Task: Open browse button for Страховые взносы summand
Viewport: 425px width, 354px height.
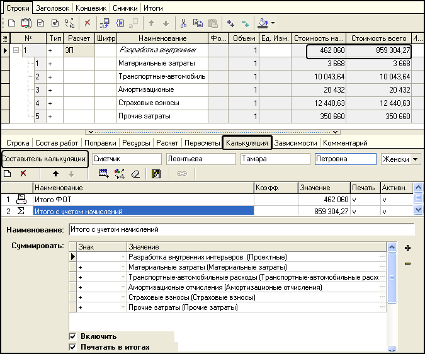Action: pos(382,297)
